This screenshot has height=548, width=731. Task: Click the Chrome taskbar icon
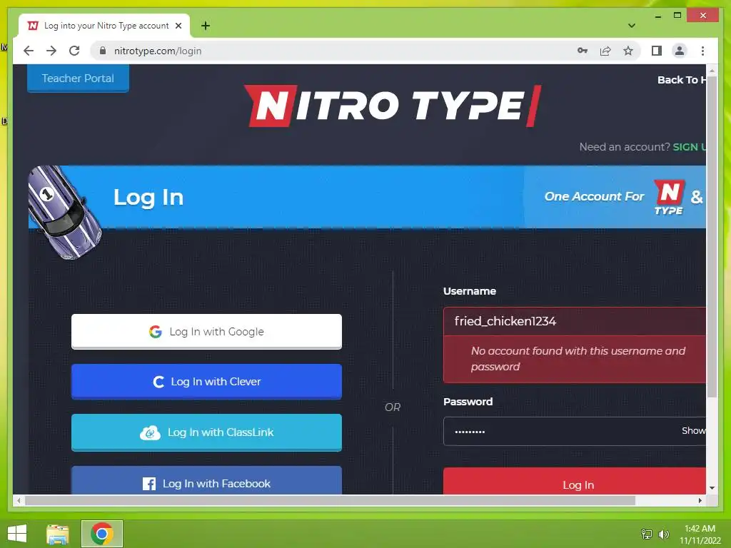(x=102, y=534)
